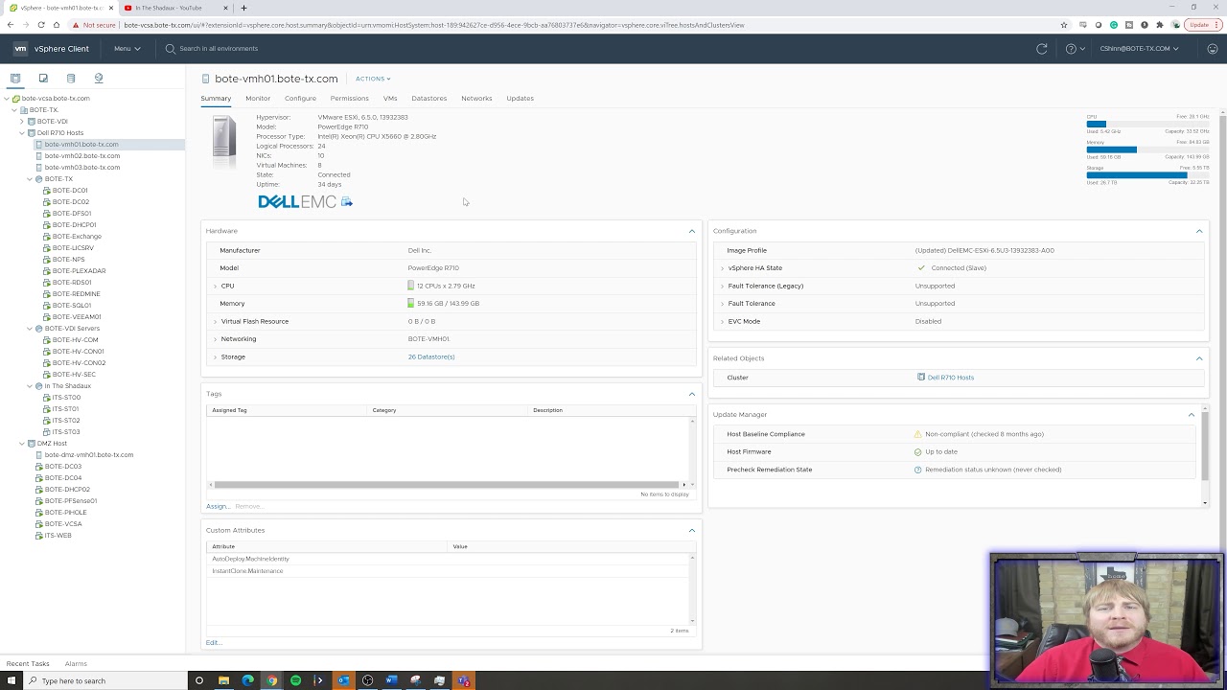Select the BOTE-VCSA virtual machine
This screenshot has height=690, width=1227.
click(x=63, y=524)
